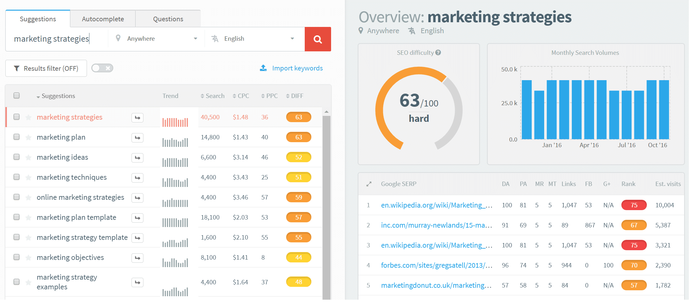Click the Results filter (OFF) button
Image resolution: width=692 pixels, height=305 pixels.
point(46,68)
